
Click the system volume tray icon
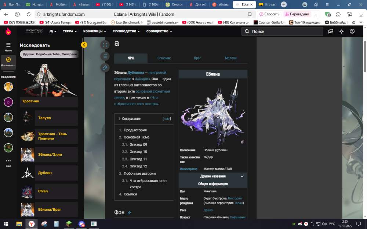324,224
